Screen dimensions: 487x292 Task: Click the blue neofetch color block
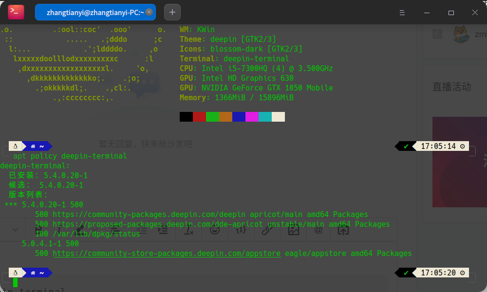(239, 117)
